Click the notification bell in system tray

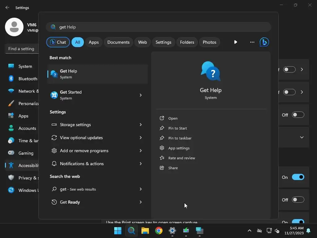click(309, 231)
